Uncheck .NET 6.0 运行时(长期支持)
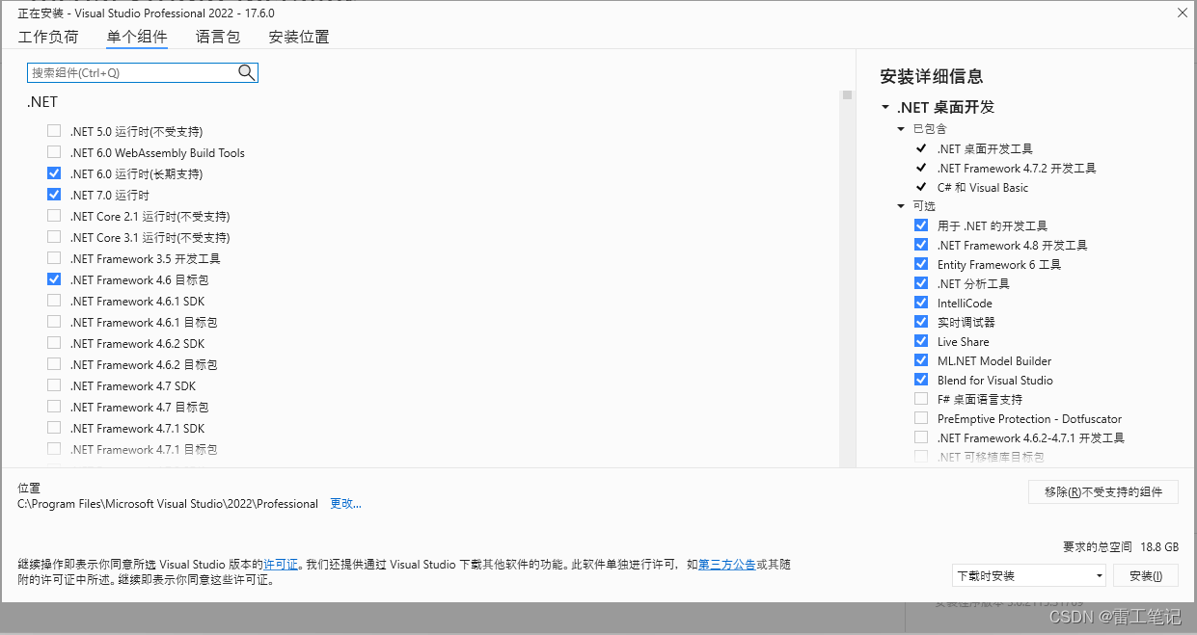 tap(54, 173)
